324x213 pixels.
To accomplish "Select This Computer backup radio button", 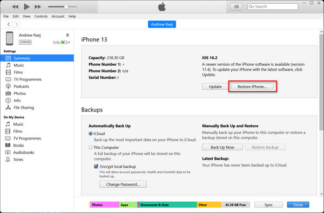I will 91,148.
